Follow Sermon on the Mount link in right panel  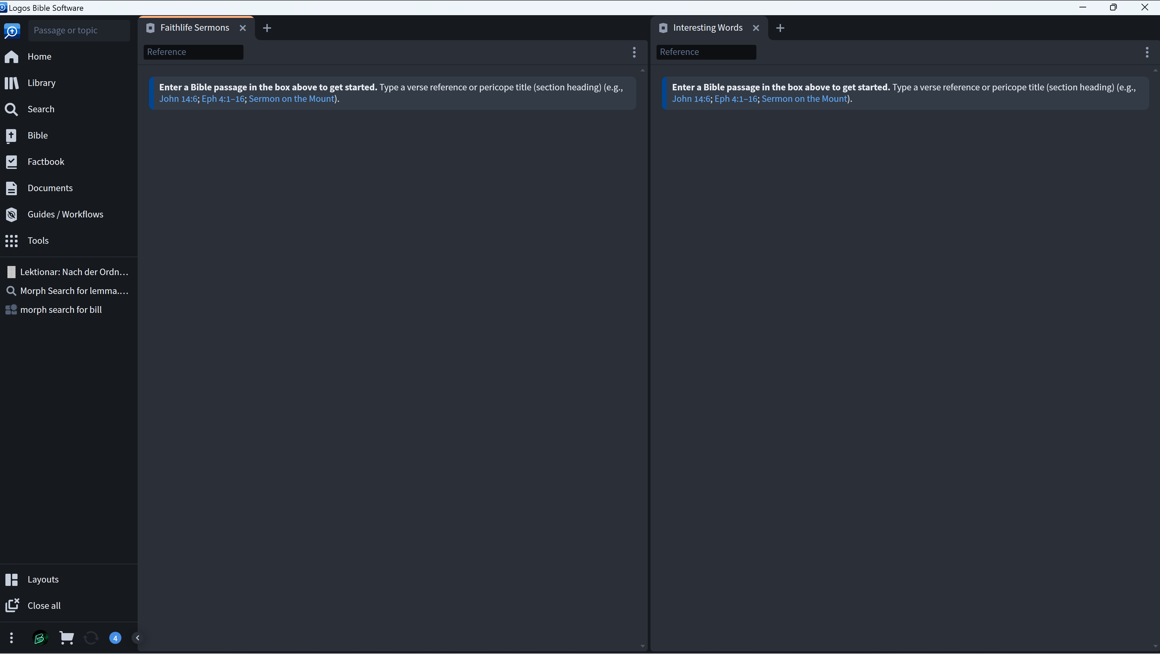[x=805, y=99]
